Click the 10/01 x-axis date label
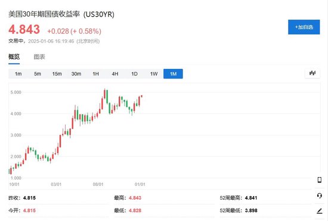This screenshot has width=328, height=221. (x=14, y=184)
